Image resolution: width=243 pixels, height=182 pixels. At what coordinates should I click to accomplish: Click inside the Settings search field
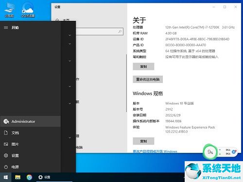[x=99, y=32]
